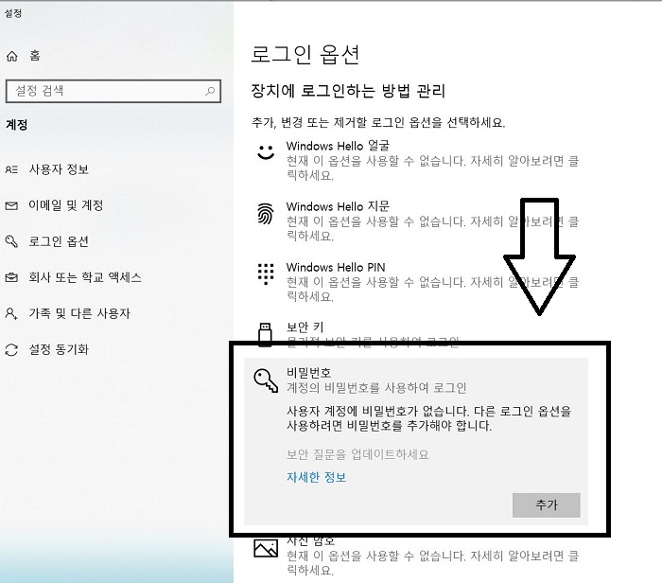Click the 설정 window title text
Viewport: 662px width, 583px height.
(12, 13)
